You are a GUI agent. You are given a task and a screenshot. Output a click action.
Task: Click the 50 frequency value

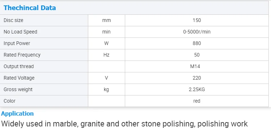[x=197, y=55]
